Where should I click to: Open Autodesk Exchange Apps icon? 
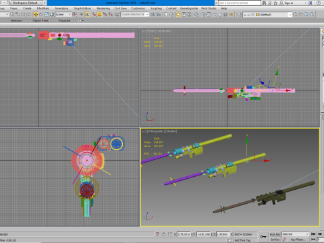310,3
